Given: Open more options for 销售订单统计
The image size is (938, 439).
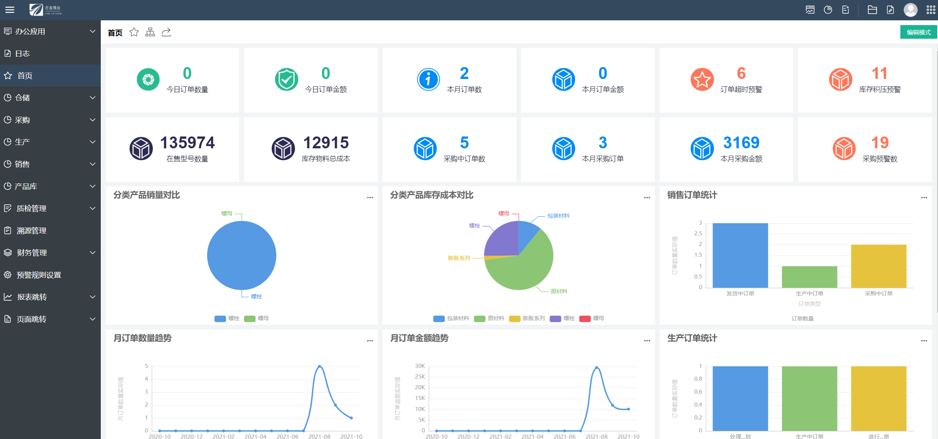Looking at the screenshot, I should point(924,197).
